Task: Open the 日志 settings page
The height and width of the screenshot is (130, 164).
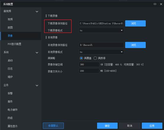Action: click(x=10, y=69)
